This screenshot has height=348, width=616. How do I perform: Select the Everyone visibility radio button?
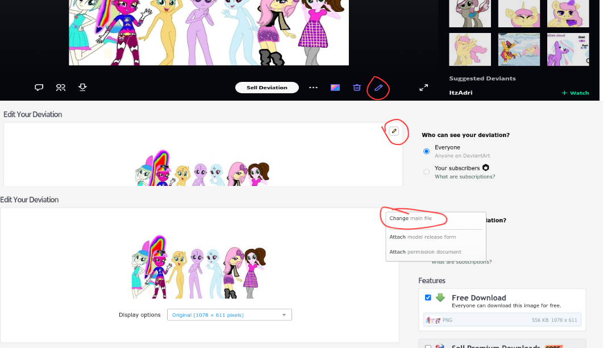426,151
